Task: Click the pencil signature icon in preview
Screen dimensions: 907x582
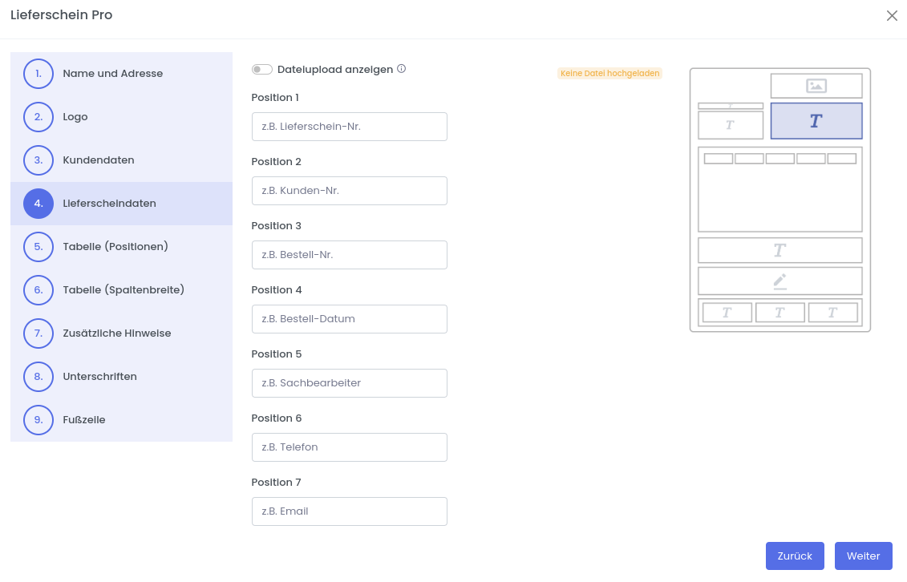Action: (x=779, y=281)
